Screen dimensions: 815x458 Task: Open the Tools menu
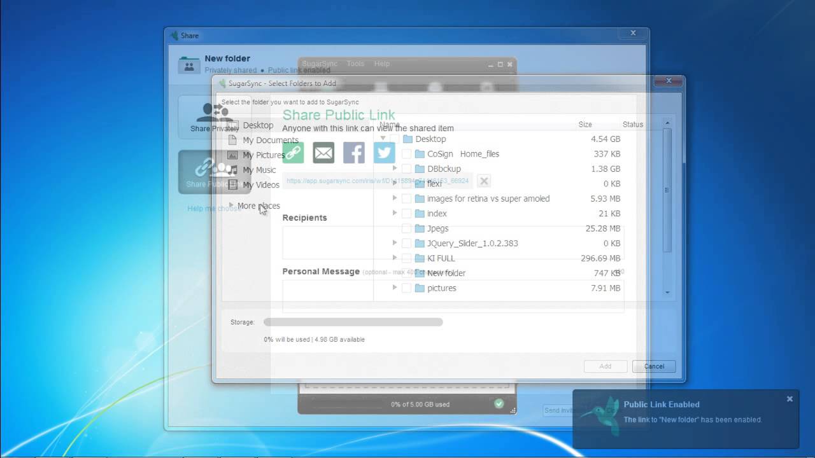click(355, 64)
